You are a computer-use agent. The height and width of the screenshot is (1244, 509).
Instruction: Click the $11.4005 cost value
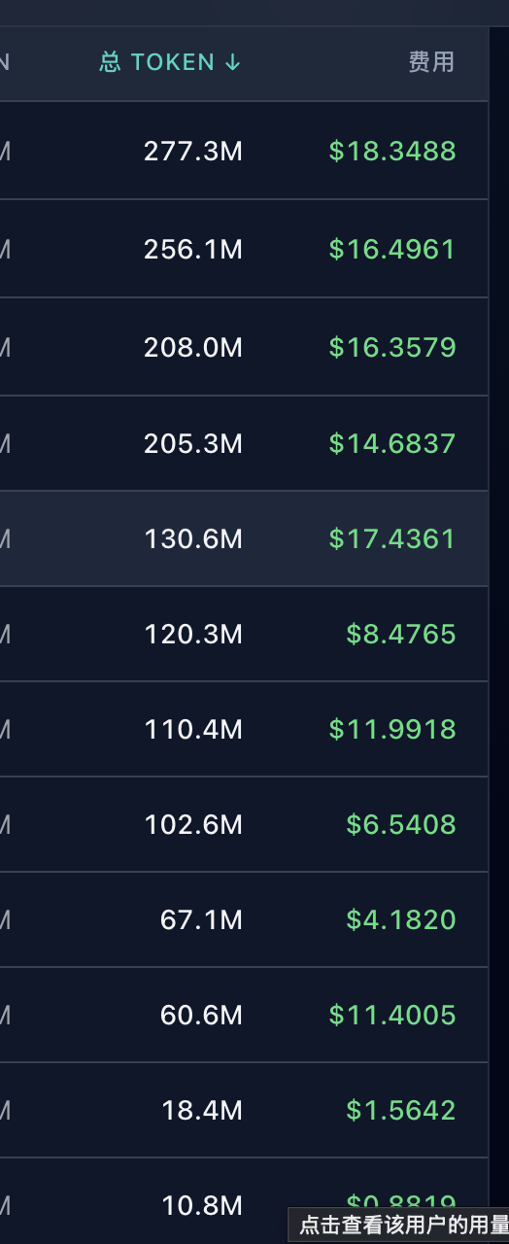(x=392, y=1015)
